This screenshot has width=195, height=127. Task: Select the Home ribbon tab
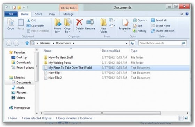point(25,14)
